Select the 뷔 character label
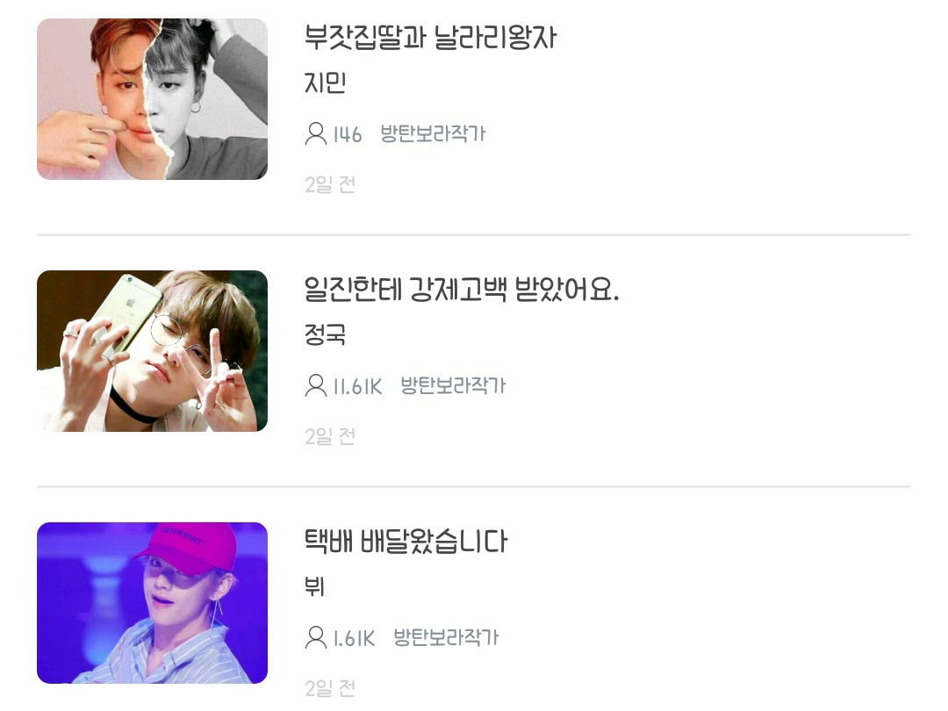 coord(314,585)
